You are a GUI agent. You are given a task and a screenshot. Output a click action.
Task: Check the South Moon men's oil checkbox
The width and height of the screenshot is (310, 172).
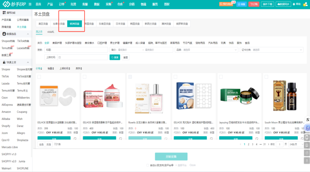point(266,77)
